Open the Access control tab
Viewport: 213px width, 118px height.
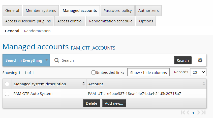pyautogui.click(x=70, y=21)
